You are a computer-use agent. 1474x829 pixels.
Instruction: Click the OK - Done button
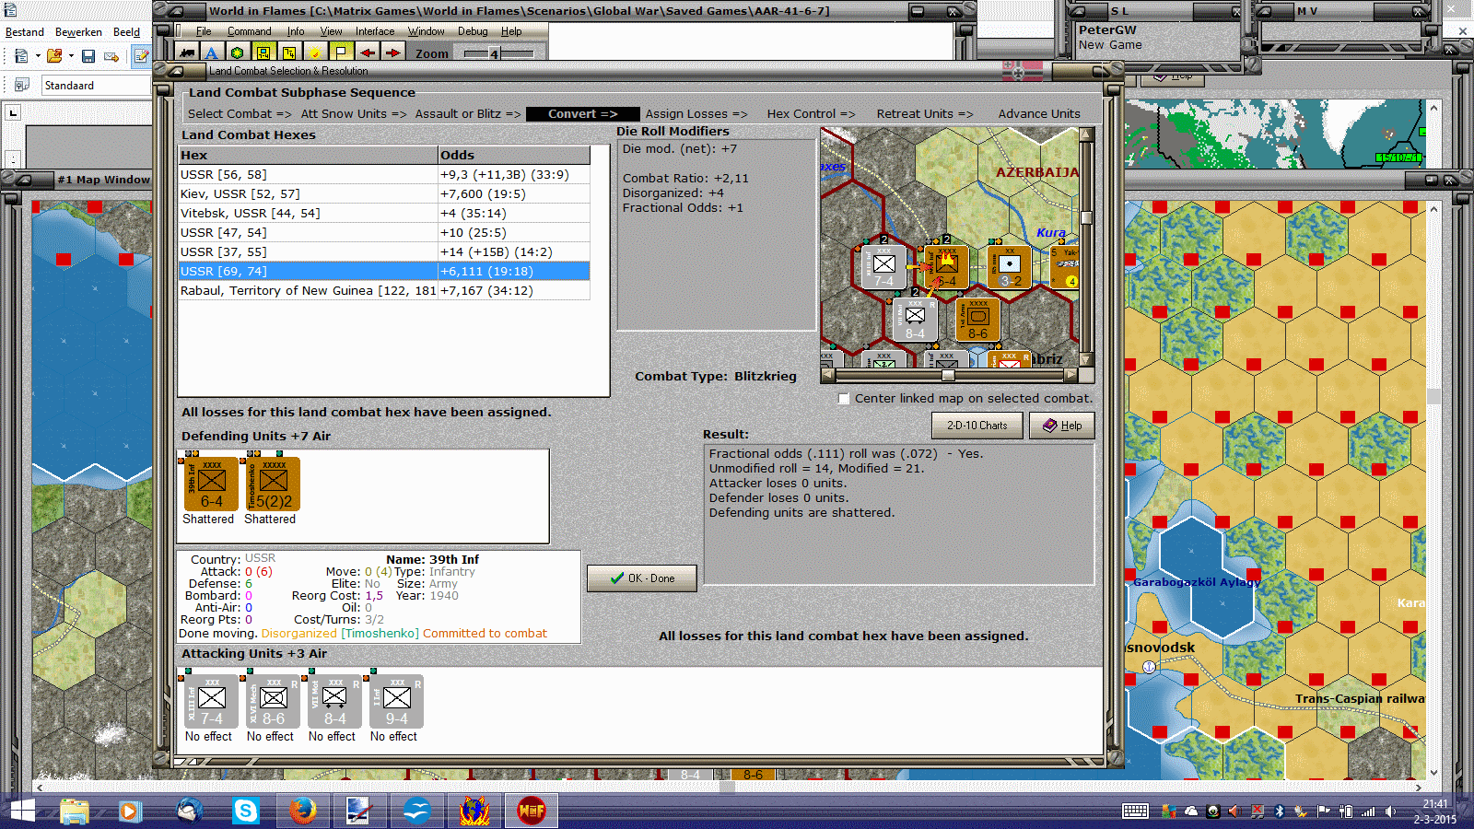tap(642, 578)
